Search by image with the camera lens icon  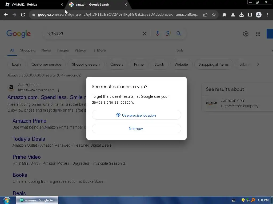pyautogui.click(x=168, y=33)
